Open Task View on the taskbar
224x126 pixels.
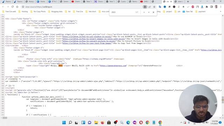76,122
